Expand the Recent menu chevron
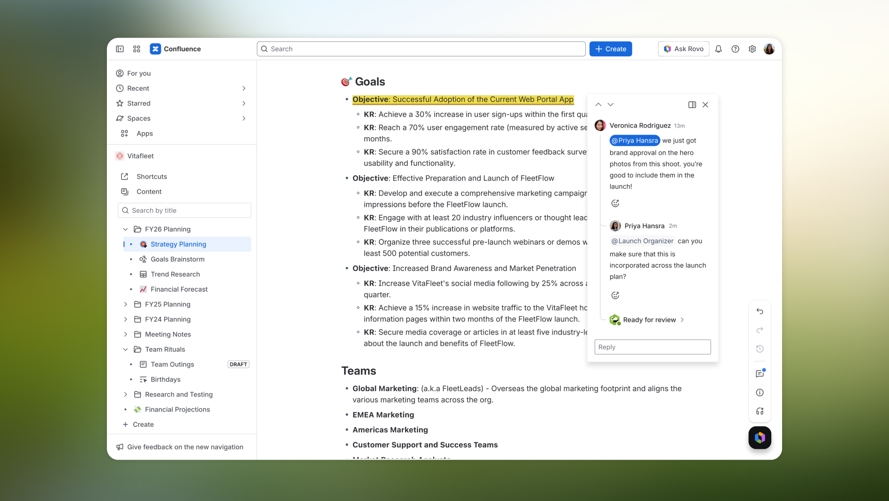The height and width of the screenshot is (501, 889). point(244,88)
